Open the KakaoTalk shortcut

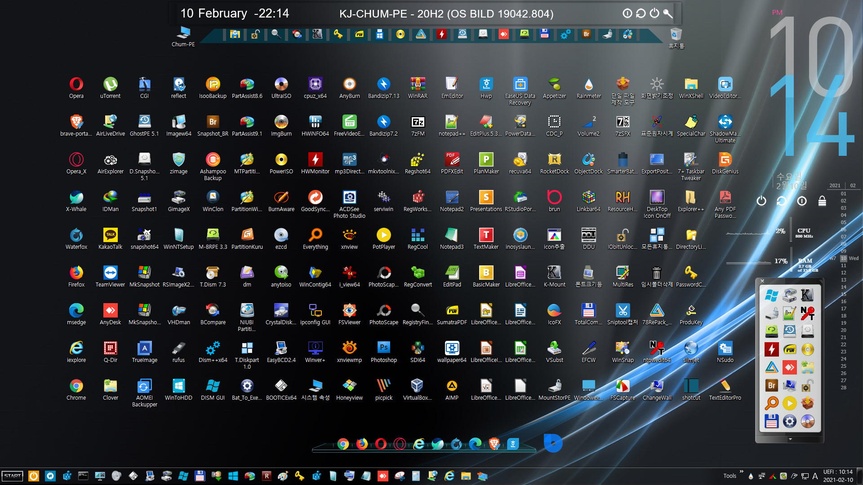[x=110, y=238]
